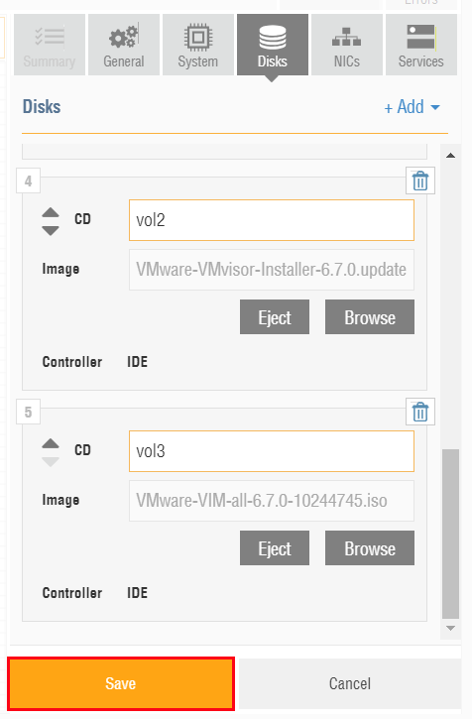Eject the VMware-VIM-all ISO image

pos(275,548)
